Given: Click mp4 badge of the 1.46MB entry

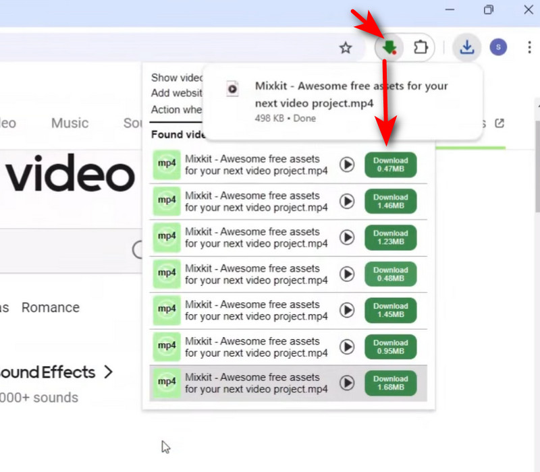Looking at the screenshot, I should click(x=167, y=201).
